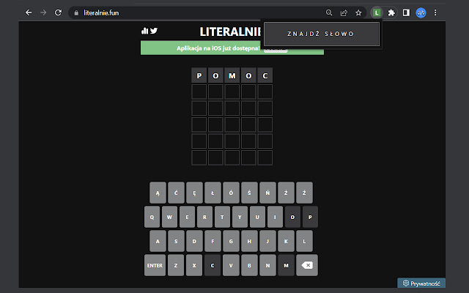Reload the literalnie.fun page
469x293 pixels.
tap(58, 12)
